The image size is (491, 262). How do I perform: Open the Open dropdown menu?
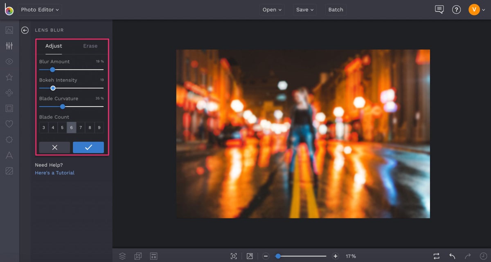[x=272, y=9]
